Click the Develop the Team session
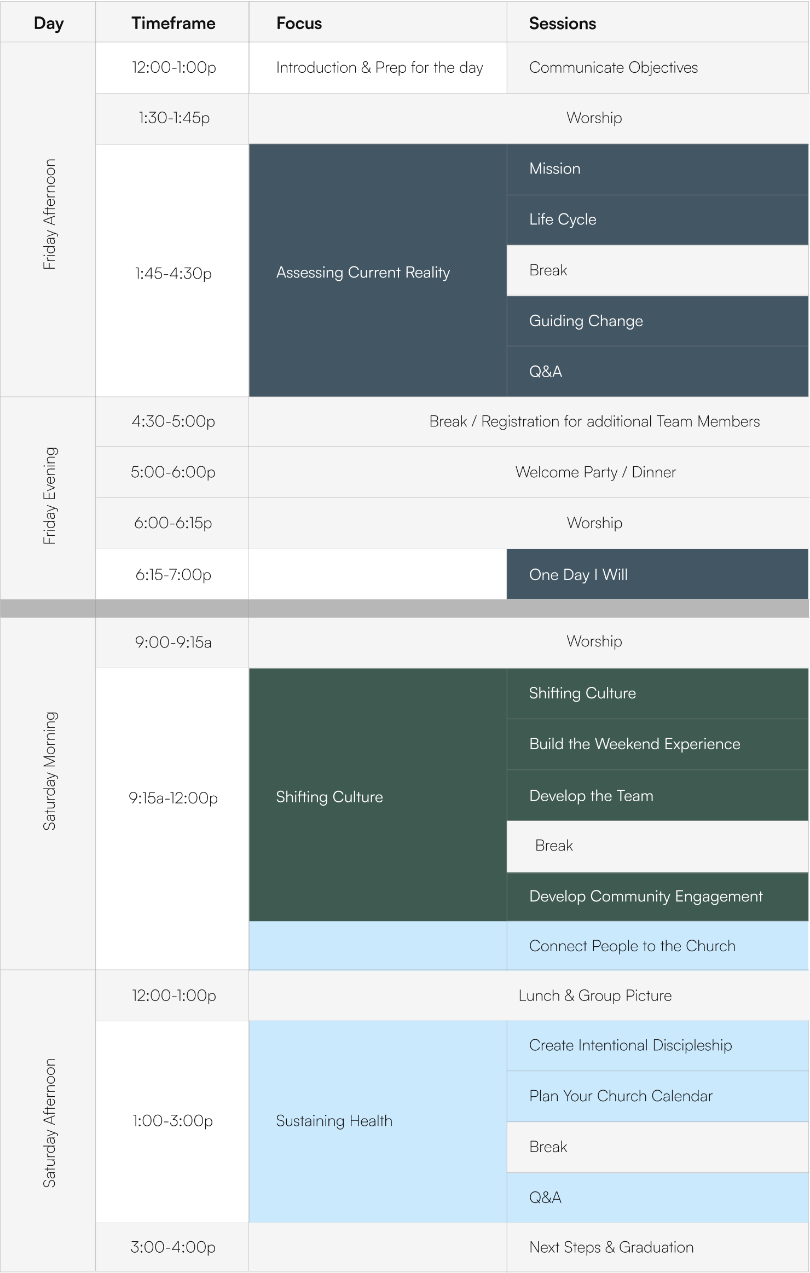 coord(658,795)
